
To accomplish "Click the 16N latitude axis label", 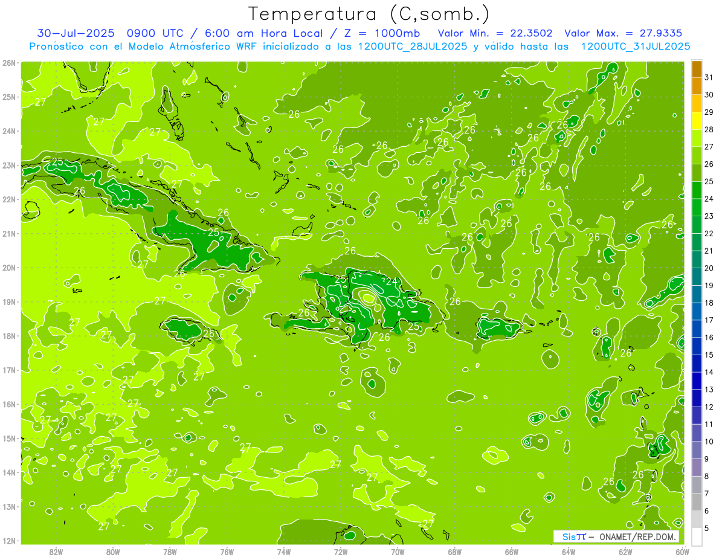I will click(9, 404).
